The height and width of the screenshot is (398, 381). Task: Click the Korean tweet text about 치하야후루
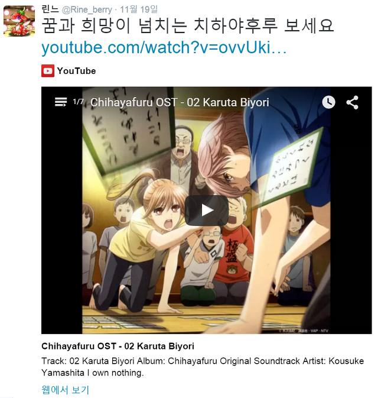pos(187,25)
